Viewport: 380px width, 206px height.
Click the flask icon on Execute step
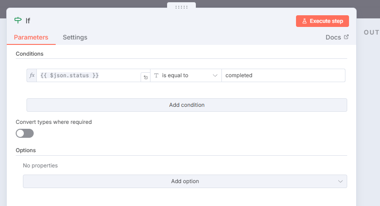[x=304, y=21]
